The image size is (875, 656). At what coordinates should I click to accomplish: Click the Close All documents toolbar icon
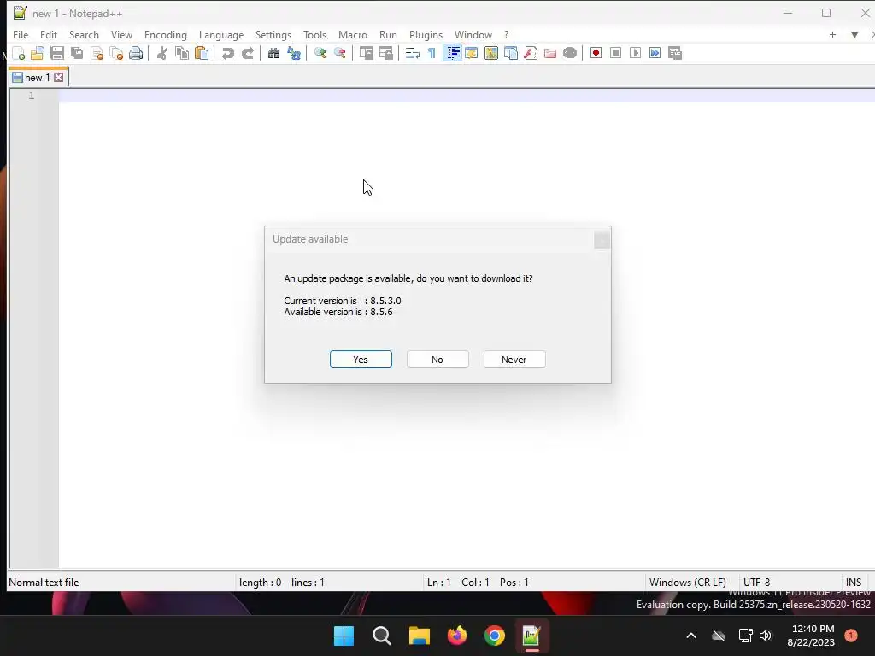click(x=116, y=53)
